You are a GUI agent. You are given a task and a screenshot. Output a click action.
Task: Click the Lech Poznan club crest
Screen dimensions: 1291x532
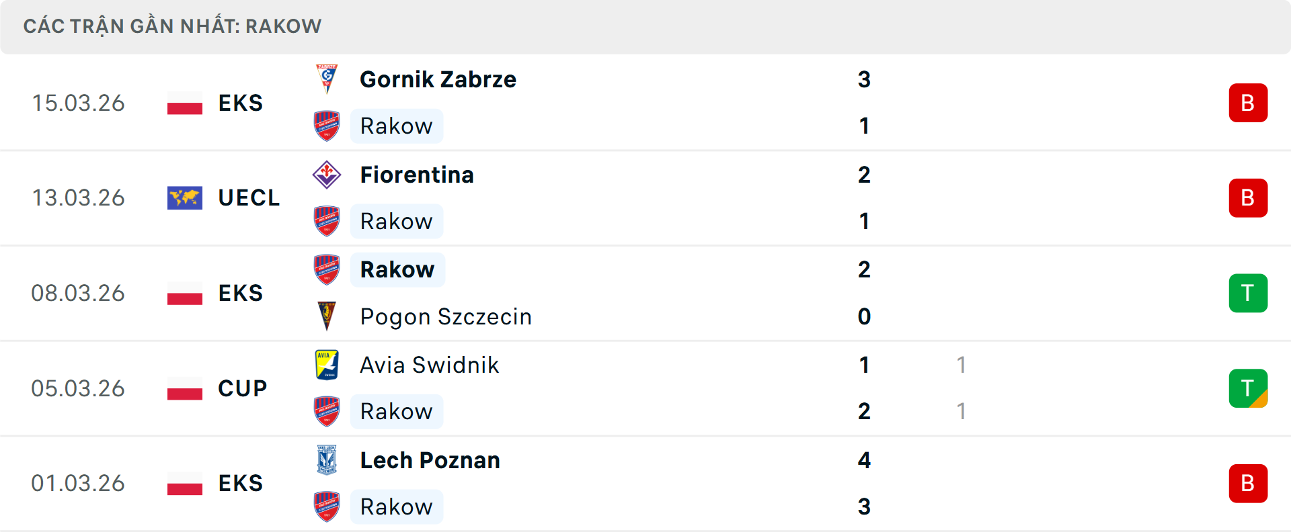(x=327, y=460)
